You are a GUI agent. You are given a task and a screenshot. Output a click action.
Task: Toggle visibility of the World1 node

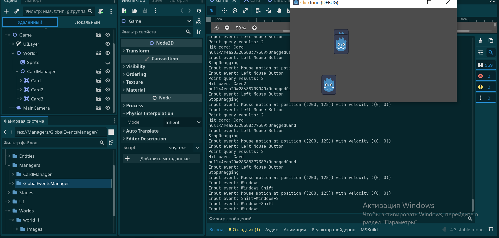point(108,53)
